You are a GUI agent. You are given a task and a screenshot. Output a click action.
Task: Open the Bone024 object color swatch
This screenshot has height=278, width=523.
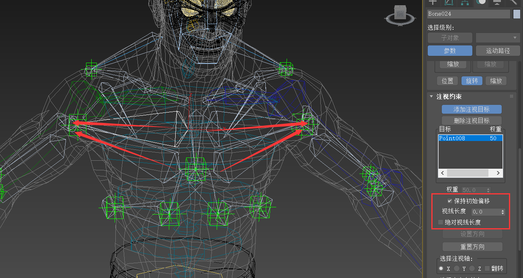coord(517,14)
